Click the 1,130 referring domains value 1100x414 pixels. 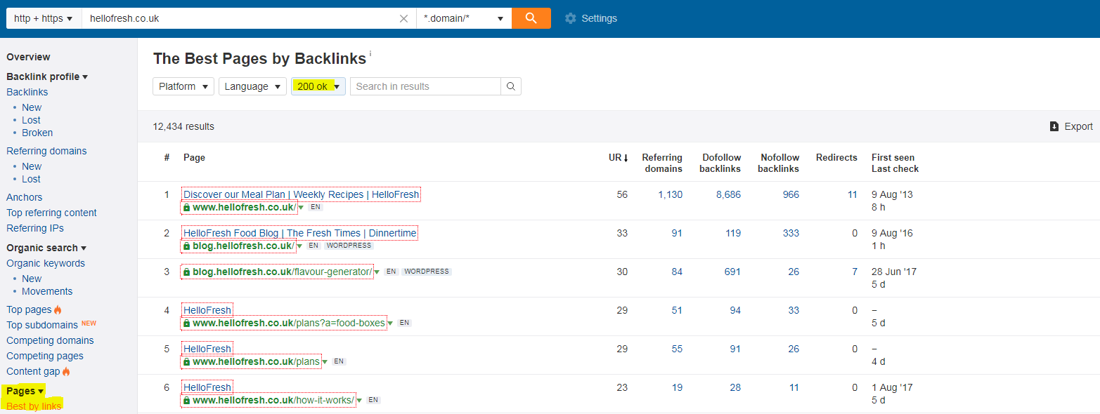(x=670, y=194)
